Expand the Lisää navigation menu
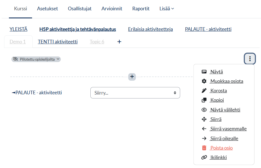This screenshot has height=168, width=261. point(167,9)
